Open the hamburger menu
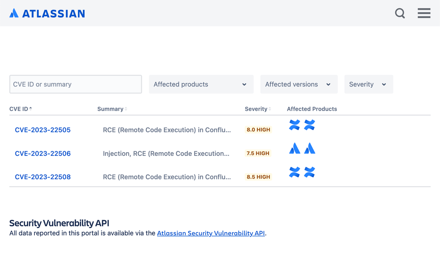The image size is (440, 255). 424,13
